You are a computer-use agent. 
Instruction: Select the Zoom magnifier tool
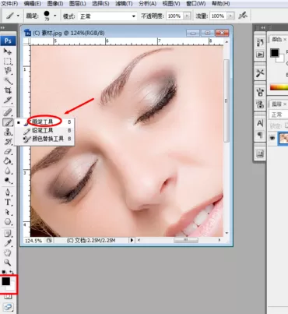click(8, 263)
